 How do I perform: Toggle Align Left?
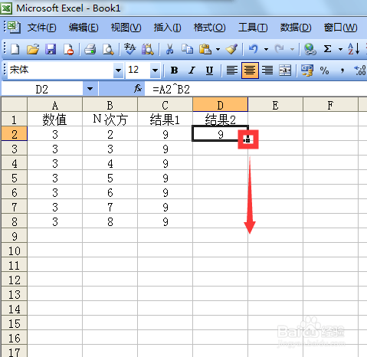232,70
